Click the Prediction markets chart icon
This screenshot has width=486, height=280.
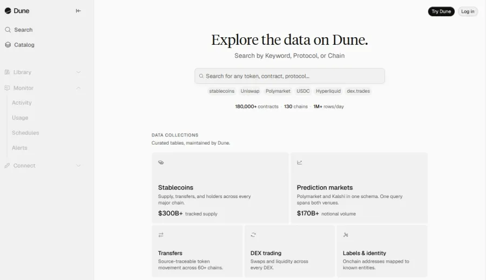299,162
